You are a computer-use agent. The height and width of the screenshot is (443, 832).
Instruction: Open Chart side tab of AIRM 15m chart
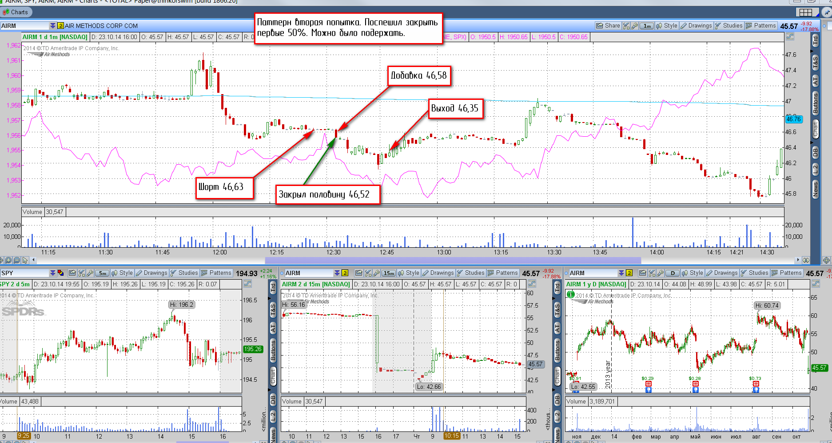click(x=557, y=376)
